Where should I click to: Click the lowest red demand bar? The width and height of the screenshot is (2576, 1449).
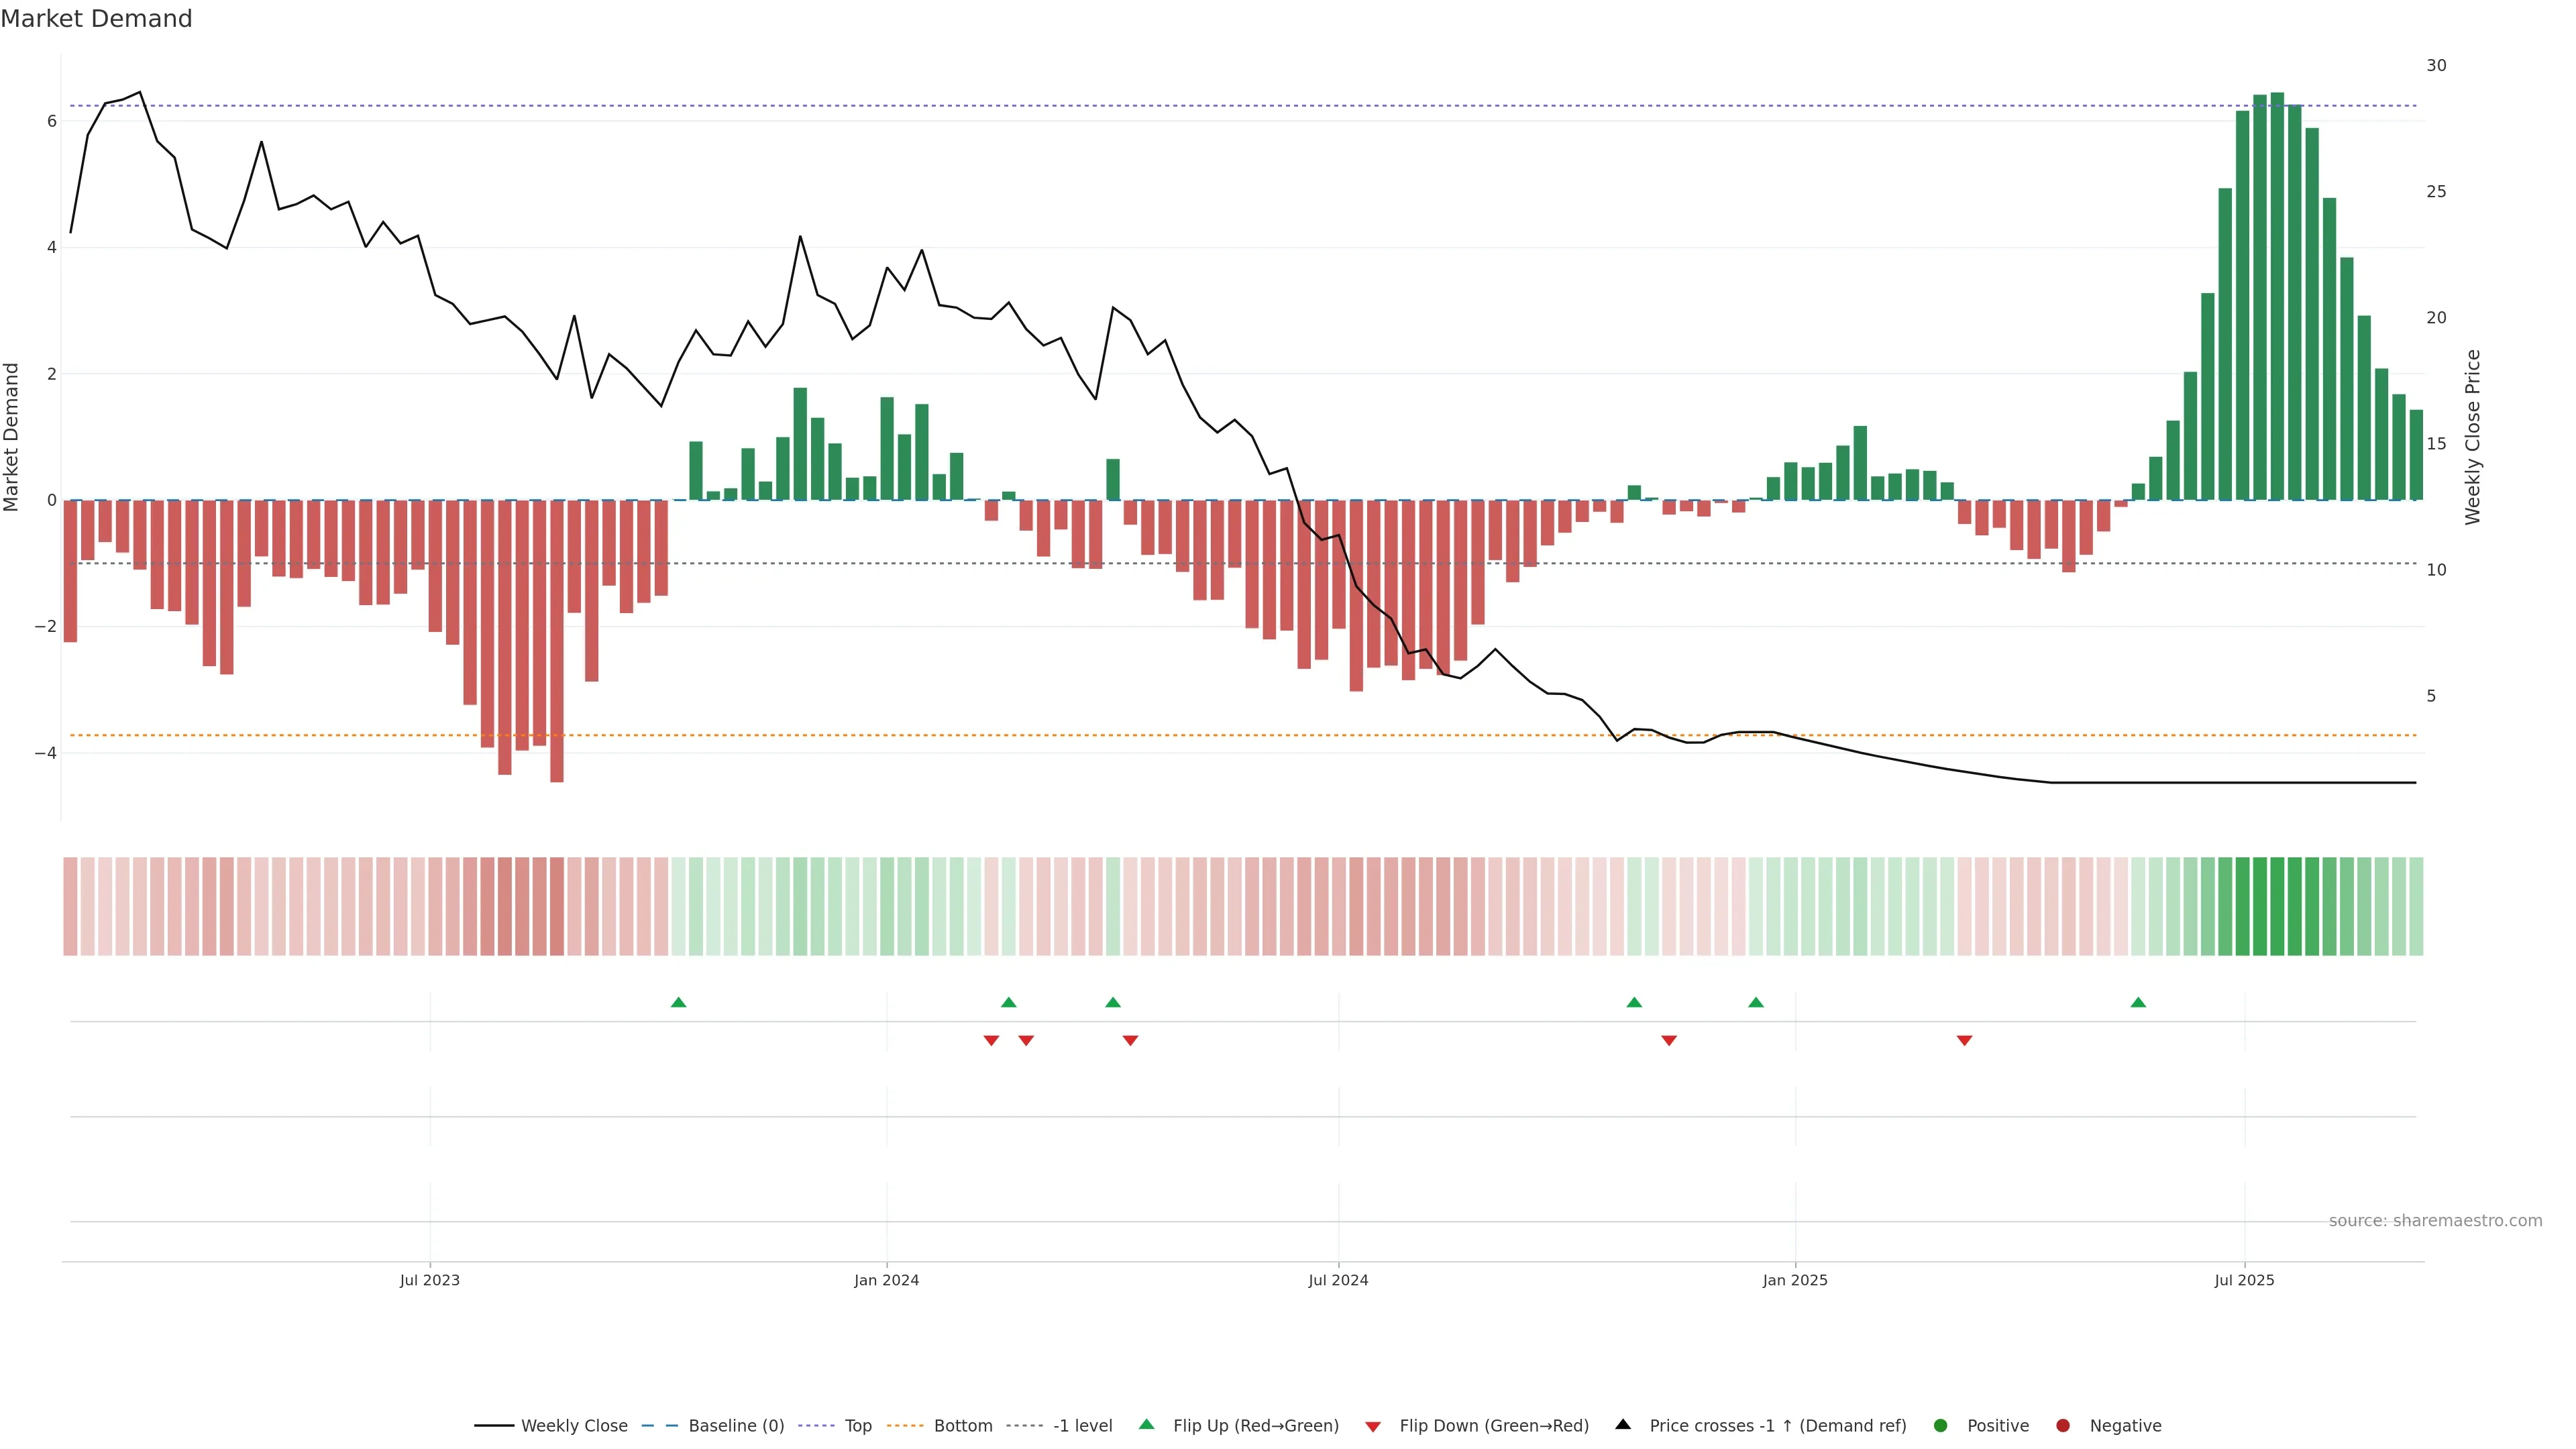click(557, 640)
